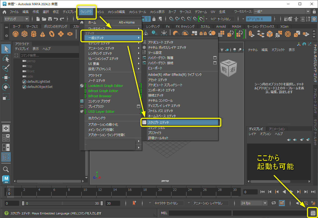318x218 pixels.
Task: Create a polygon plane from the shelf
Action: pyautogui.click(x=61, y=34)
